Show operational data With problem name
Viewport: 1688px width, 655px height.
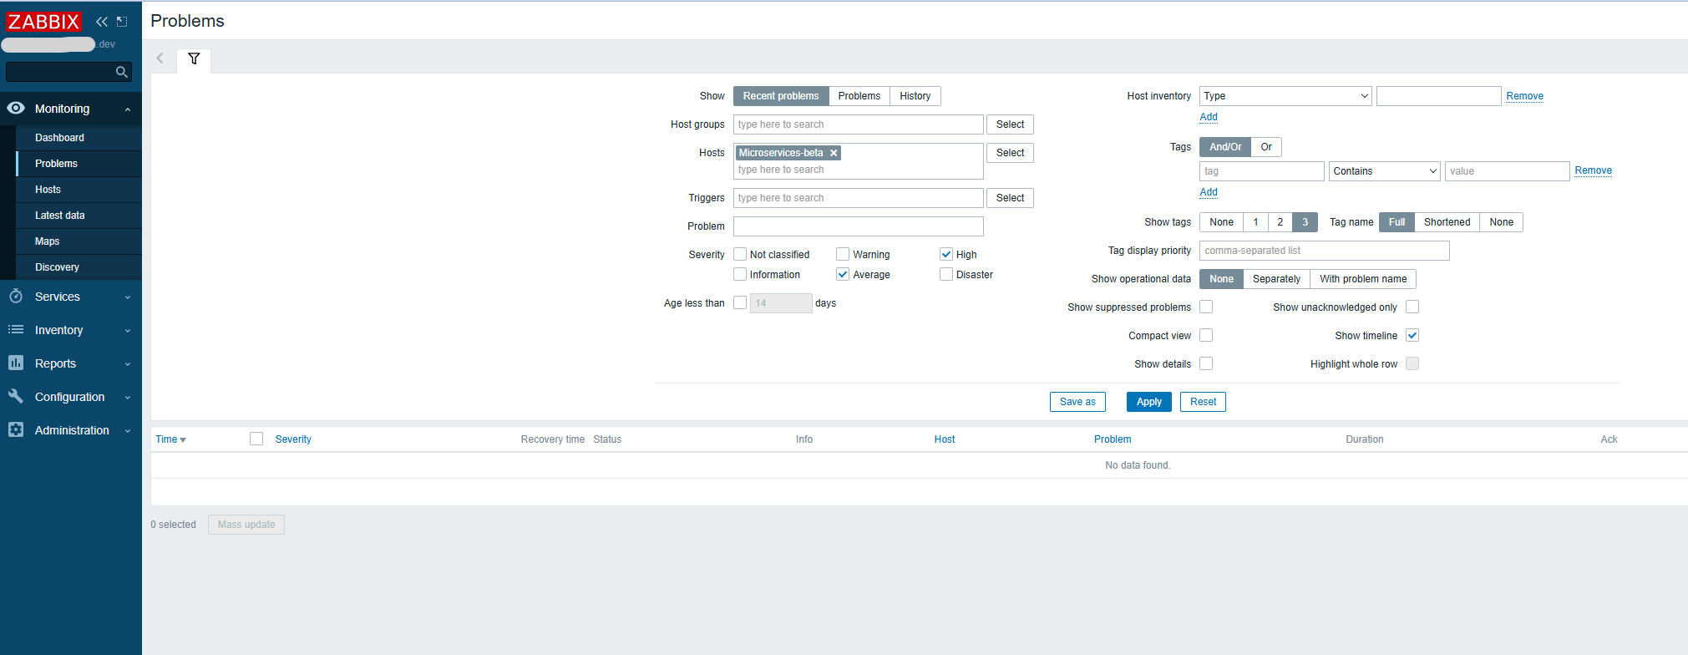(1363, 279)
